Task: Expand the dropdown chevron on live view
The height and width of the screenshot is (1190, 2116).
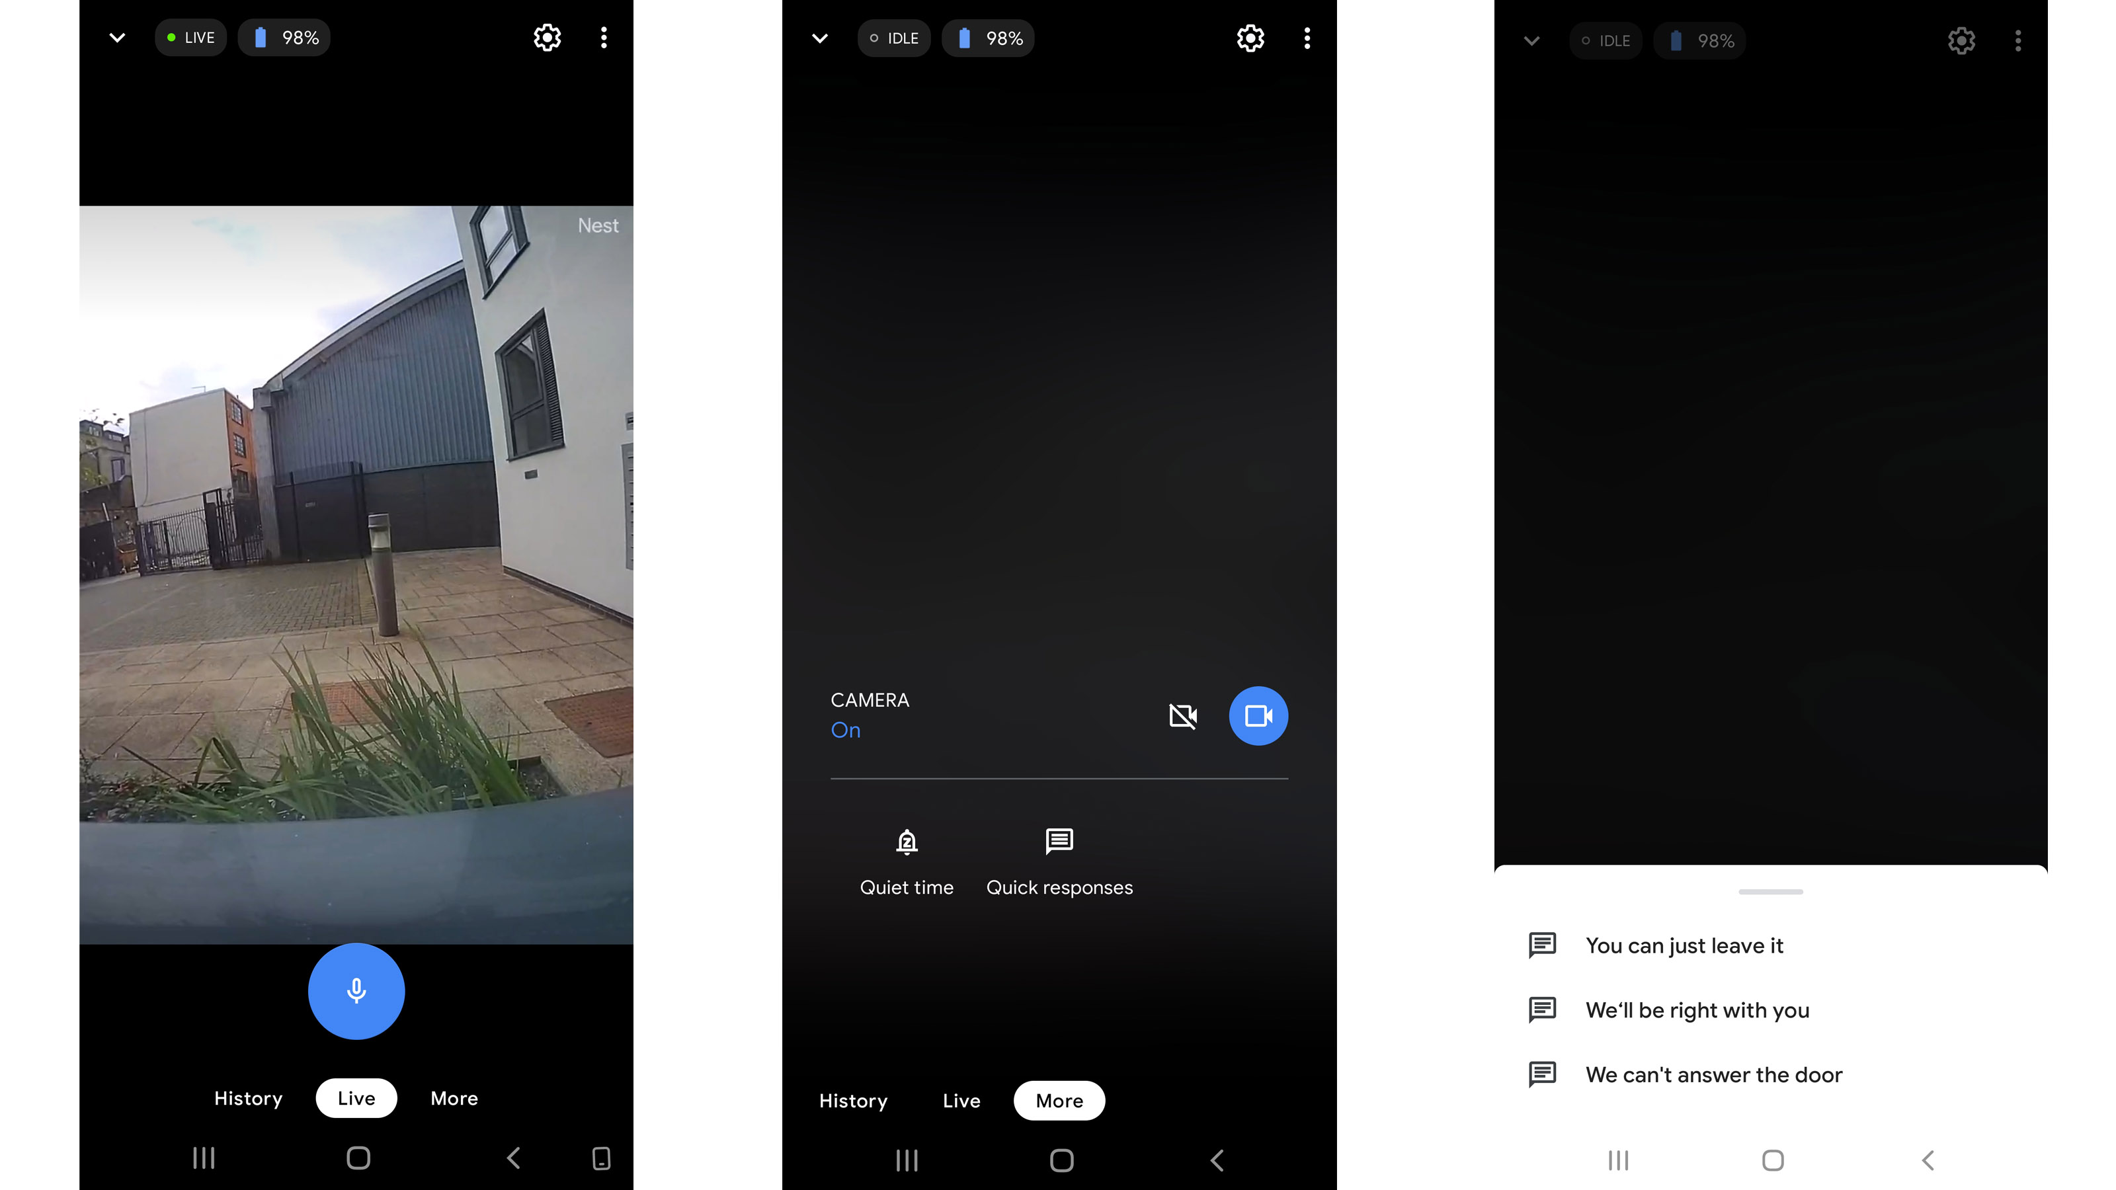Action: [x=116, y=36]
